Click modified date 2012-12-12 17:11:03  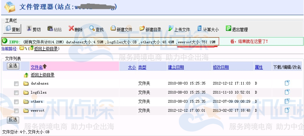pos(231,83)
